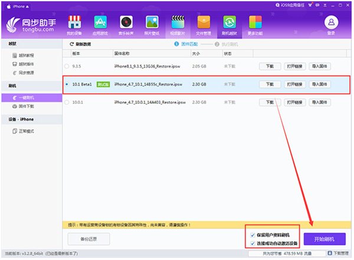Open jailbreak plugins in sidebar

pos(23,64)
